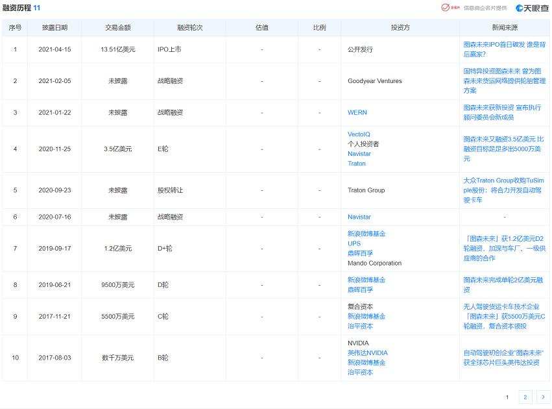Image resolution: width=552 pixels, height=409 pixels.
Task: Select page 1 in pagination
Action: pyautogui.click(x=507, y=397)
